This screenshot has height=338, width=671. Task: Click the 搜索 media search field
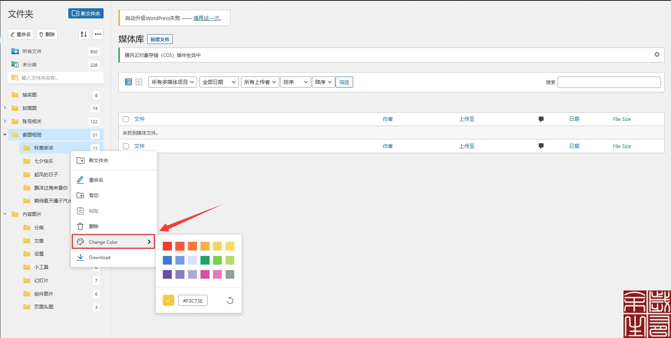[x=609, y=82]
